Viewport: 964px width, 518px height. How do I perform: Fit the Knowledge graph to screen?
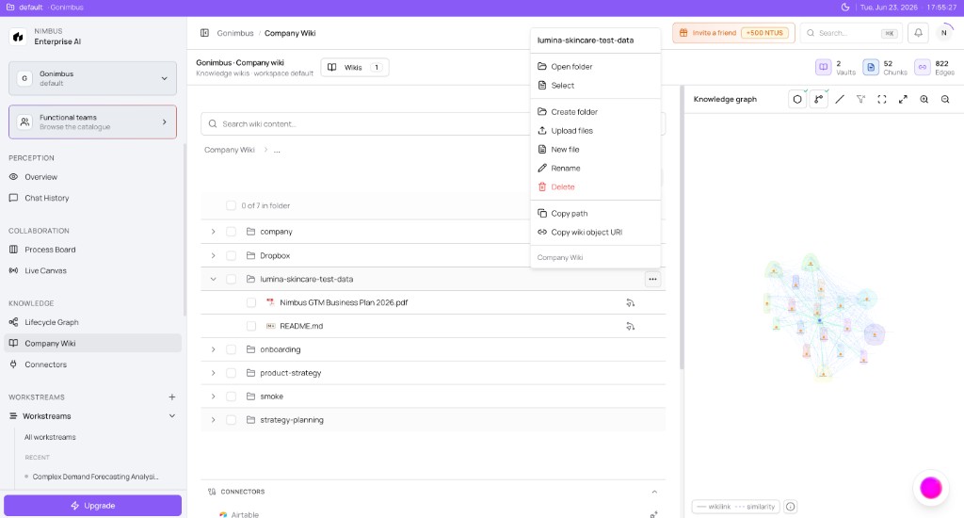pos(881,99)
